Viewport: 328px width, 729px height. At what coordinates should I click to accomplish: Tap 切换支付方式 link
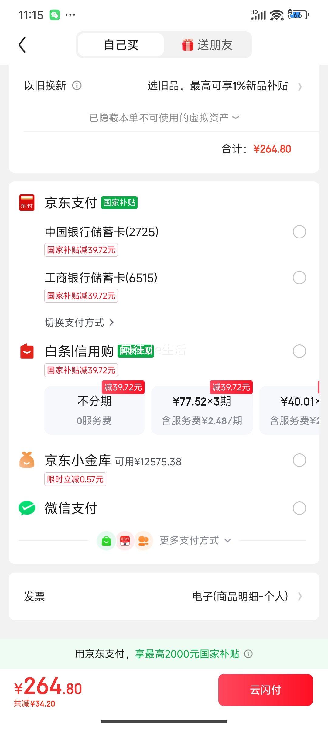coord(79,322)
